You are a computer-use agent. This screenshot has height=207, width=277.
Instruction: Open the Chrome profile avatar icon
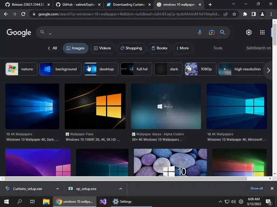(x=262, y=14)
